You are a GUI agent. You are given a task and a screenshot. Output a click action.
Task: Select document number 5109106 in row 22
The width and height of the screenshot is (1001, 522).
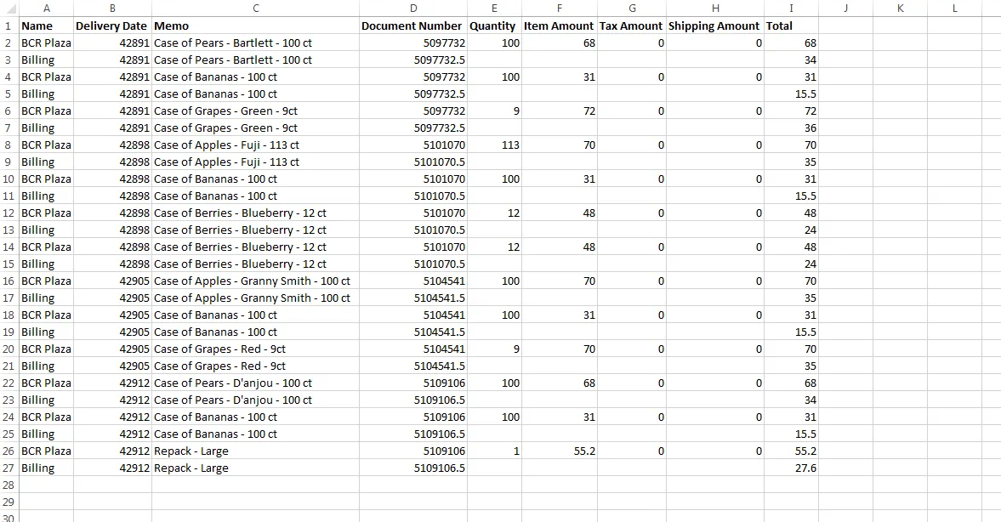pyautogui.click(x=413, y=383)
